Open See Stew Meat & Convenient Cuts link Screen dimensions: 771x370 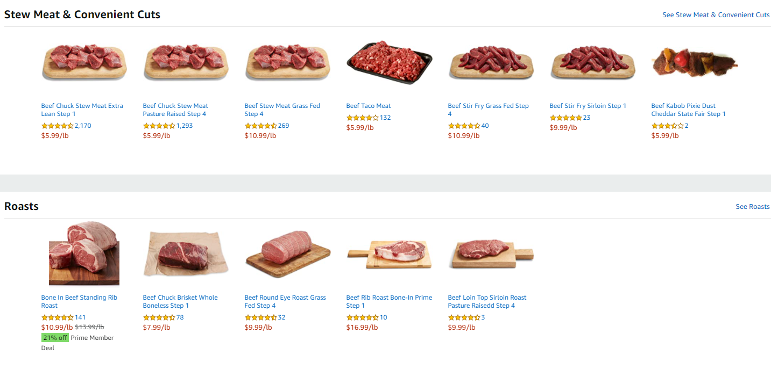click(x=716, y=15)
